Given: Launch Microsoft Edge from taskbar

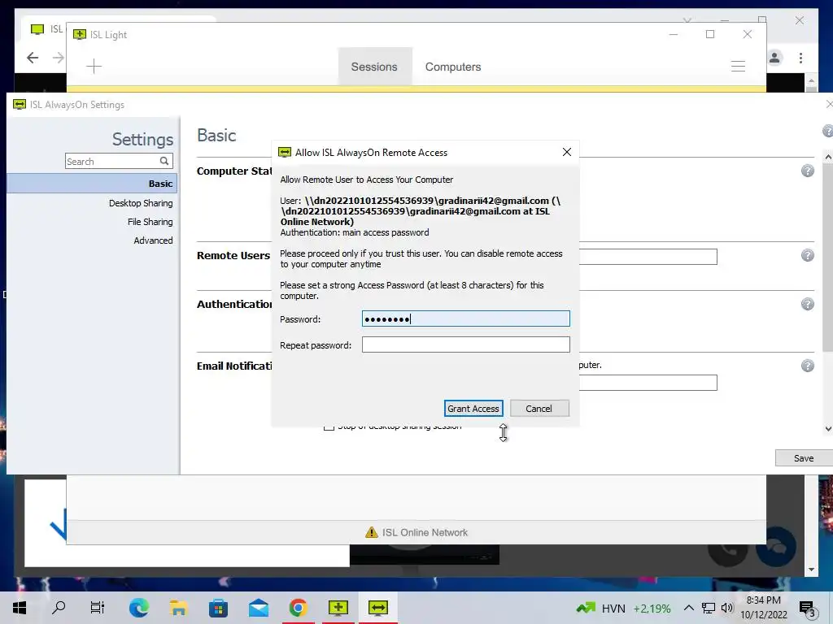Looking at the screenshot, I should (138, 608).
